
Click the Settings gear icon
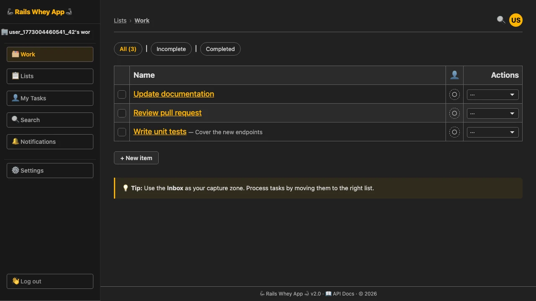coord(15,170)
